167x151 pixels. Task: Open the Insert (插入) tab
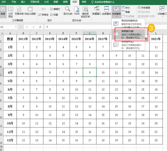[x=23, y=2]
